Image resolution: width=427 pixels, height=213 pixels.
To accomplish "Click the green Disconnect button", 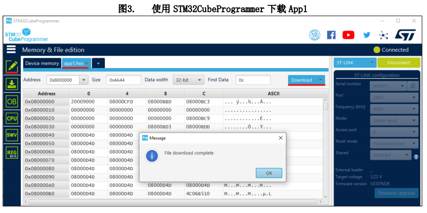I will (x=399, y=63).
